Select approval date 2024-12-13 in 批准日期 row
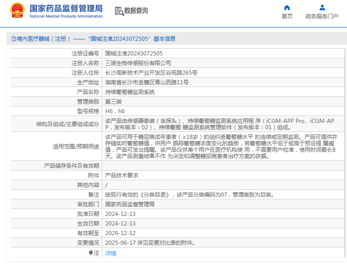 coord(121,214)
